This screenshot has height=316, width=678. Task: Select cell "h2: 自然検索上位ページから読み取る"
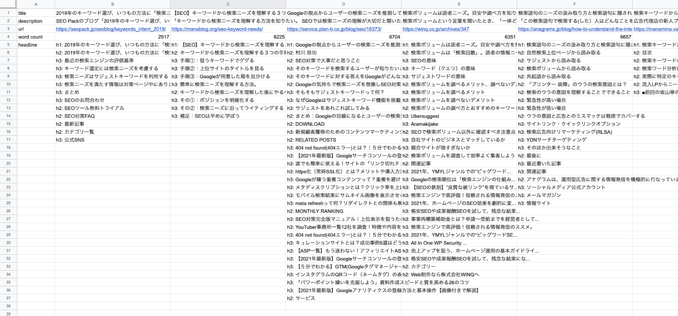click(x=575, y=53)
